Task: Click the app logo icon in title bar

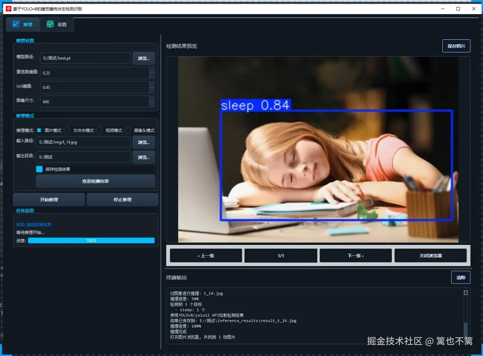Action: point(8,9)
